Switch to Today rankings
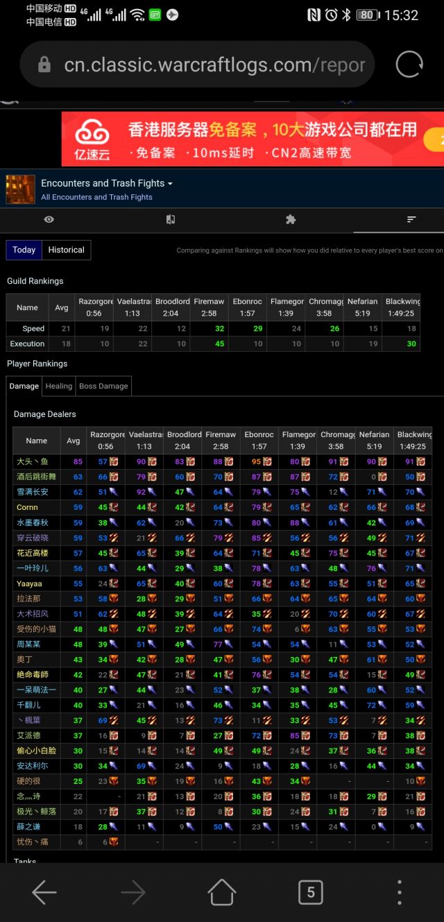 point(24,250)
